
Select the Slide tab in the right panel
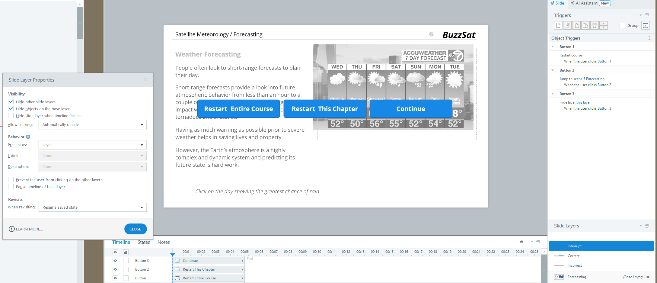pos(557,3)
